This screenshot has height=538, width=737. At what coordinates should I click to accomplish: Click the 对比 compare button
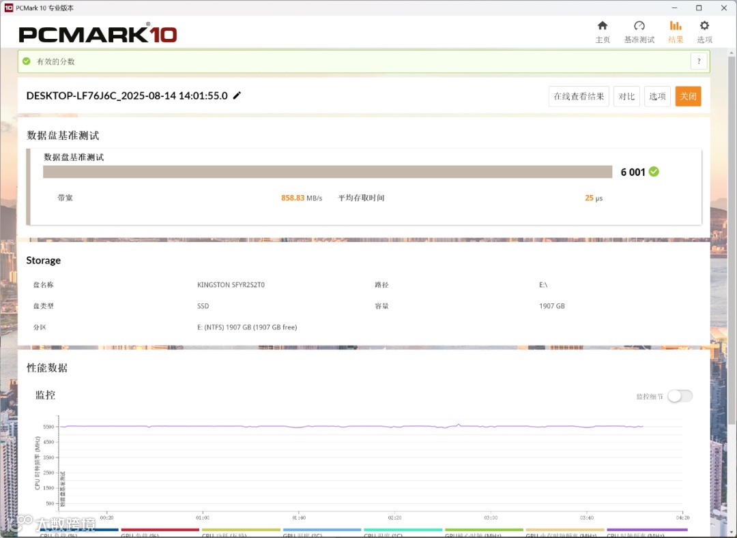coord(626,96)
